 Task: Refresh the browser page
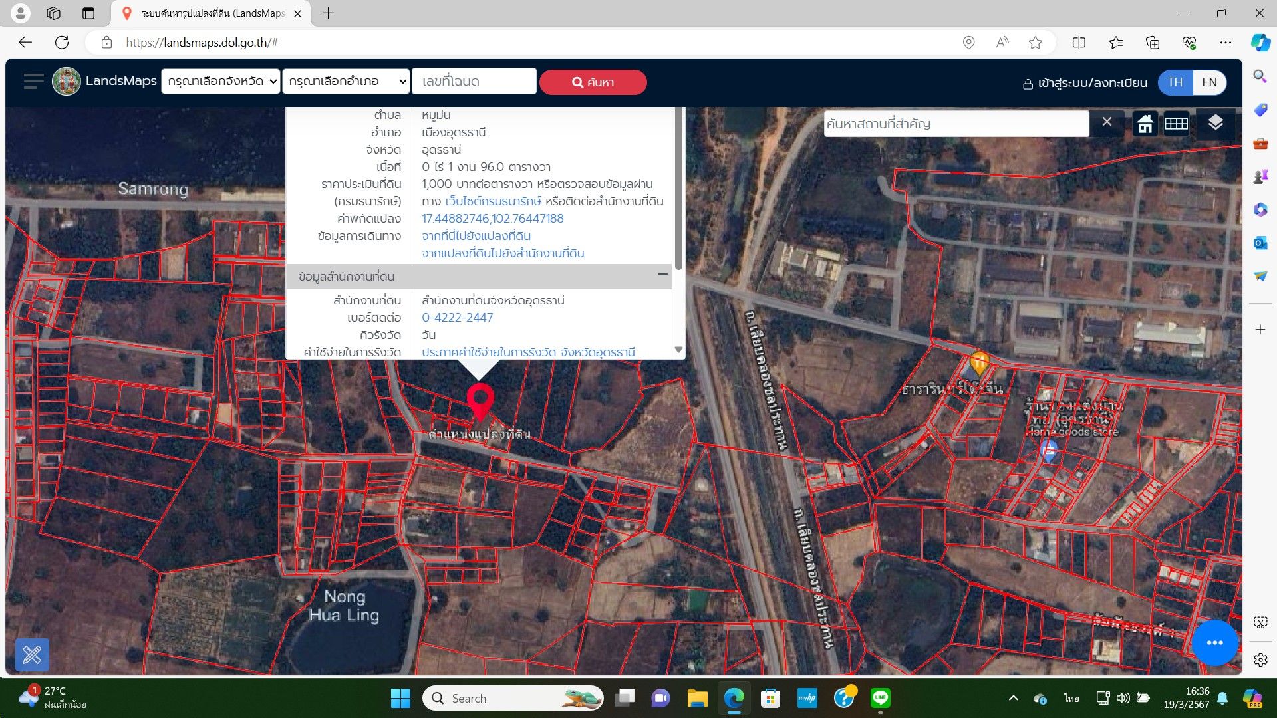pyautogui.click(x=62, y=43)
